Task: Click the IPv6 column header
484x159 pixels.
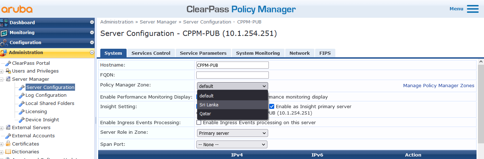Action: point(317,155)
